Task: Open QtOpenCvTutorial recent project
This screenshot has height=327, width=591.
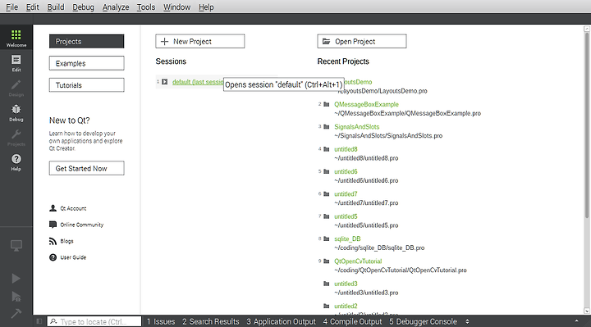Action: [x=358, y=261]
